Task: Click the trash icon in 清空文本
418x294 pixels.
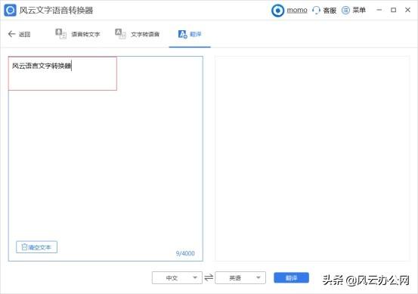Action: 24,247
